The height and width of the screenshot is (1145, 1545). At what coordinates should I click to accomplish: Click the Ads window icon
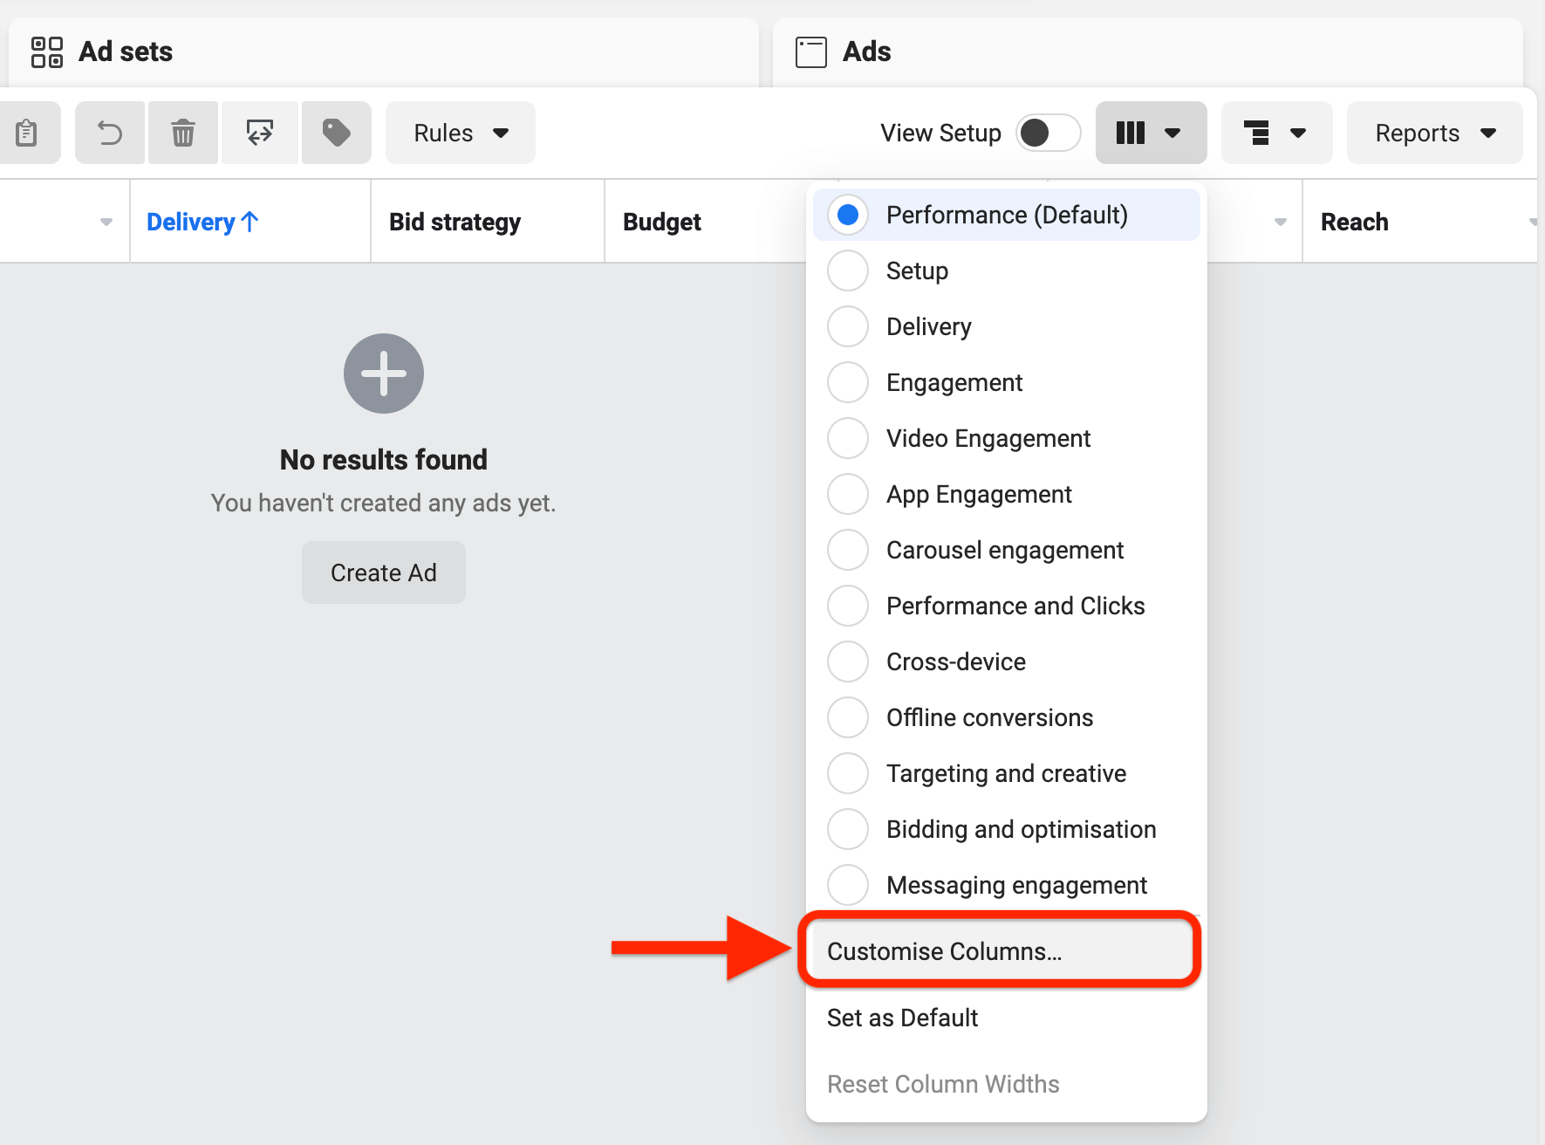[811, 51]
